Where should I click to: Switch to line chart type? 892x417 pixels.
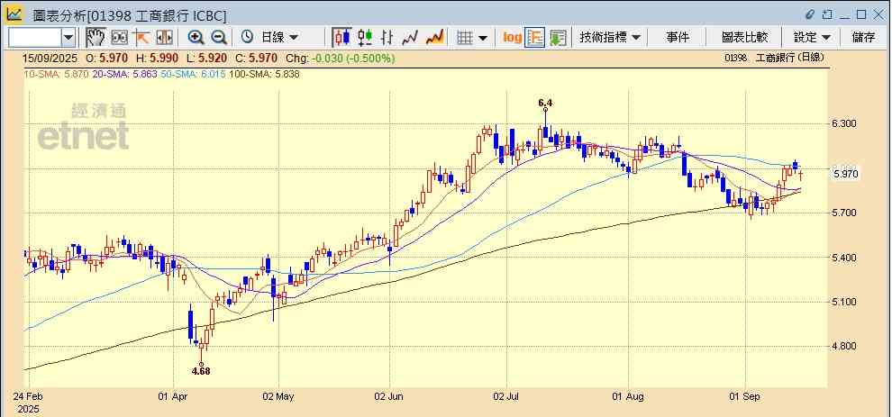pos(410,38)
